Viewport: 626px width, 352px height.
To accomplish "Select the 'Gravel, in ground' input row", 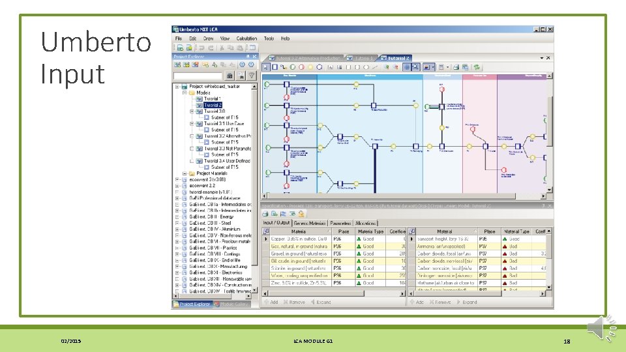I will click(333, 254).
